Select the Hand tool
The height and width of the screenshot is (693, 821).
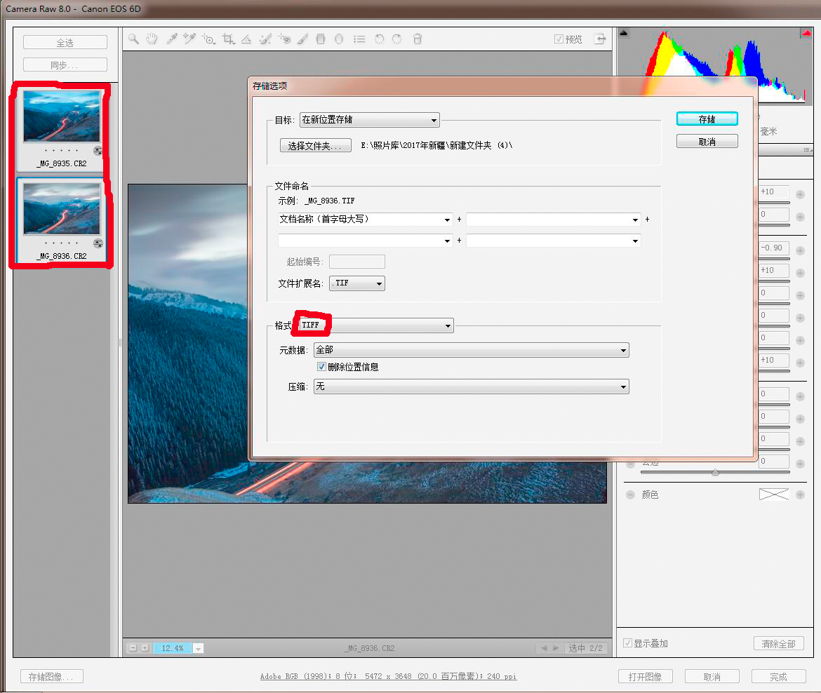point(152,39)
